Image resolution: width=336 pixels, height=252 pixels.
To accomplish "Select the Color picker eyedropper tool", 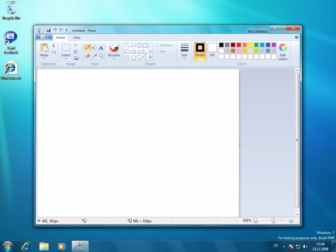I will [94, 56].
